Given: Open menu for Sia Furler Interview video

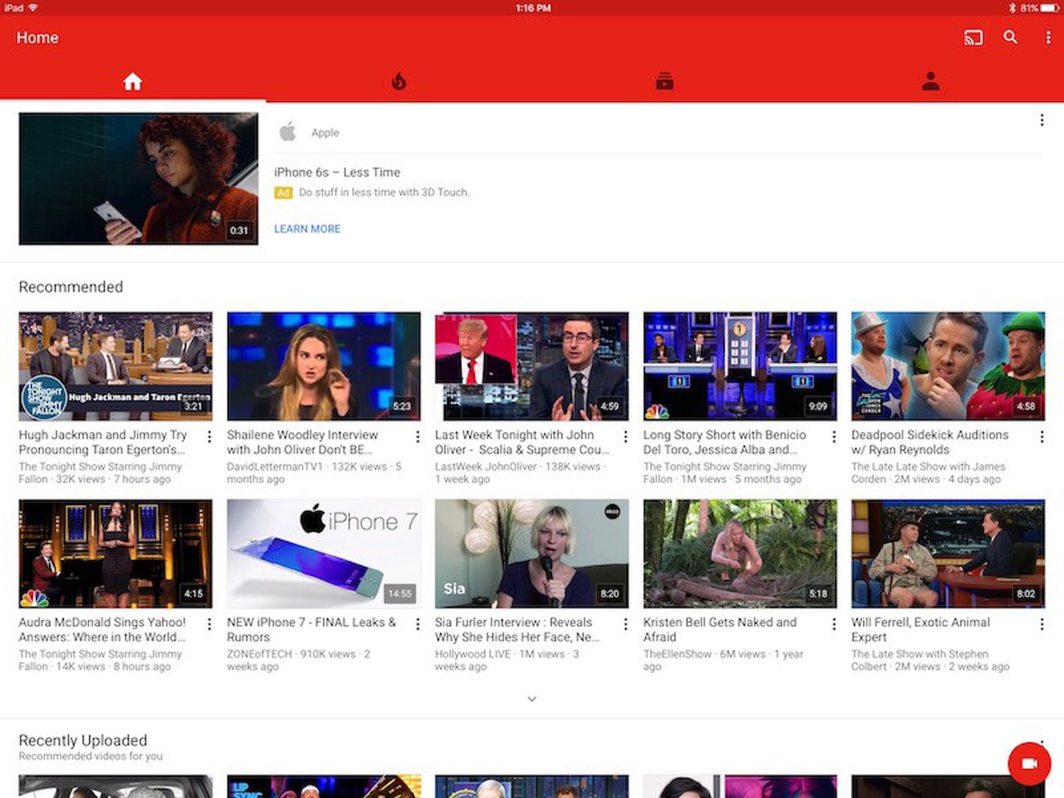Looking at the screenshot, I should (x=625, y=624).
